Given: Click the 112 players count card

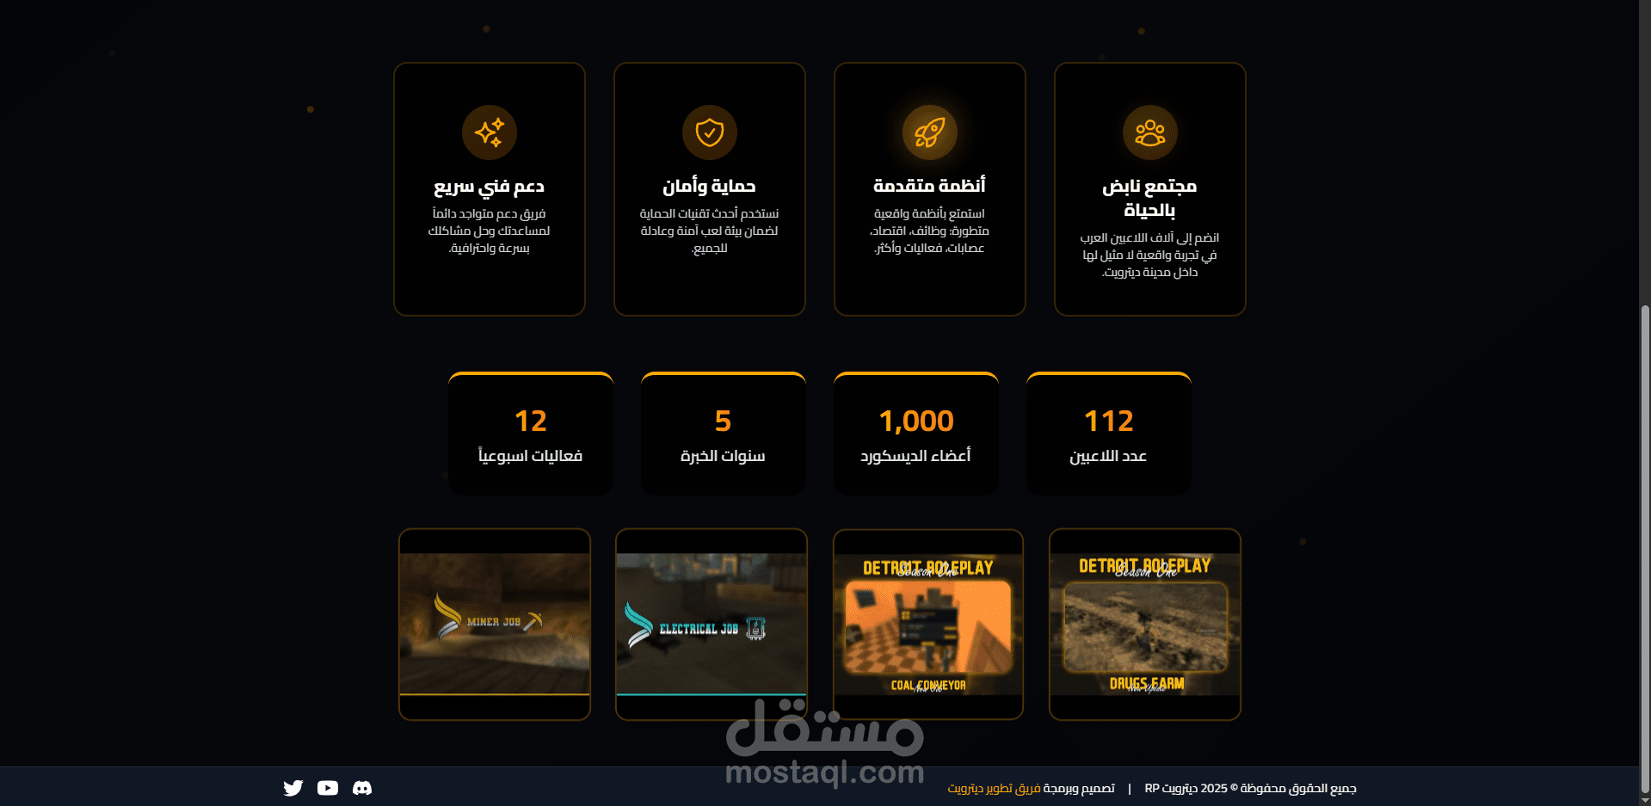Looking at the screenshot, I should click(1109, 434).
